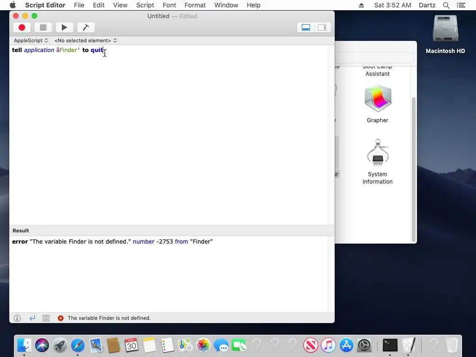Open the Edit menu
Screen dimensions: 476x357
pyautogui.click(x=99, y=5)
